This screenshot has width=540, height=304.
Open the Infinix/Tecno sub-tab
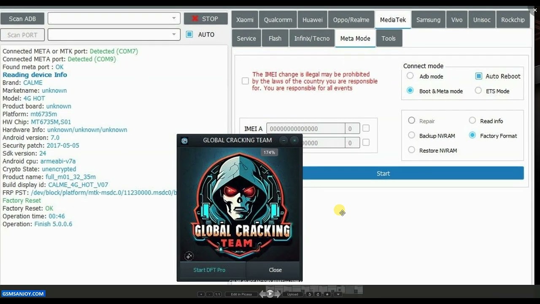312,38
